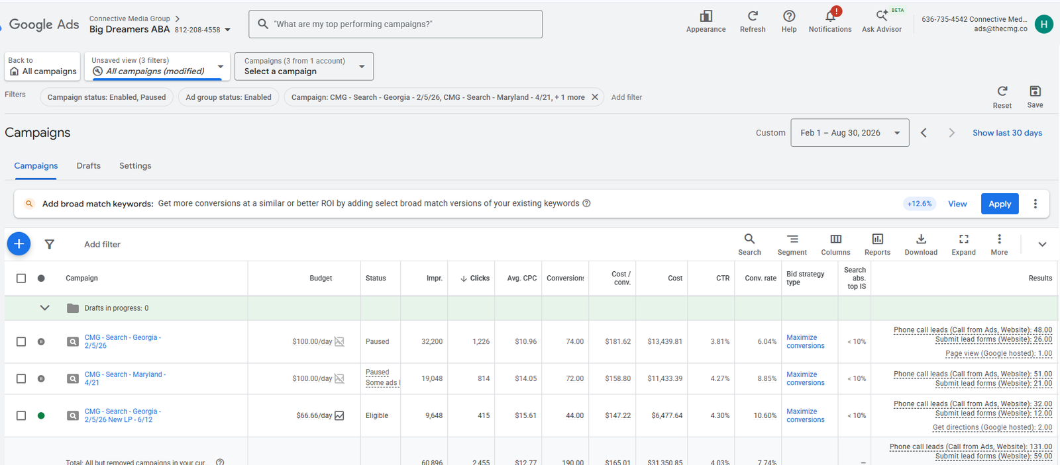Open recommendation three-dot options menu
Image resolution: width=1060 pixels, height=465 pixels.
click(1035, 204)
